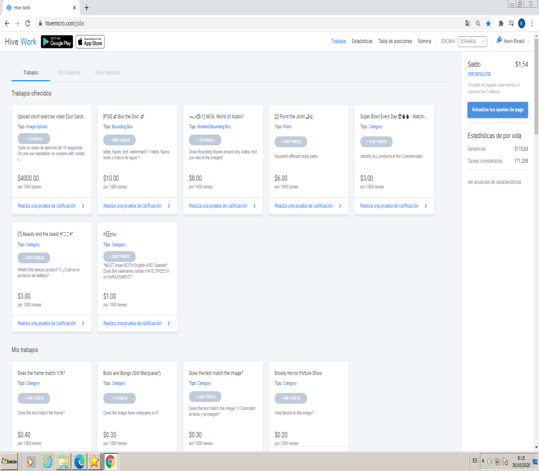Click the notification bell icon
The image size is (539, 471).
[499, 40]
